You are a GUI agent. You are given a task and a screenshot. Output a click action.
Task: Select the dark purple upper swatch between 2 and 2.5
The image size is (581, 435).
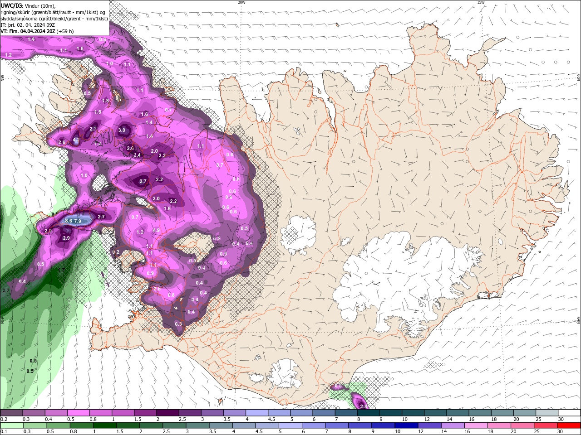click(167, 413)
